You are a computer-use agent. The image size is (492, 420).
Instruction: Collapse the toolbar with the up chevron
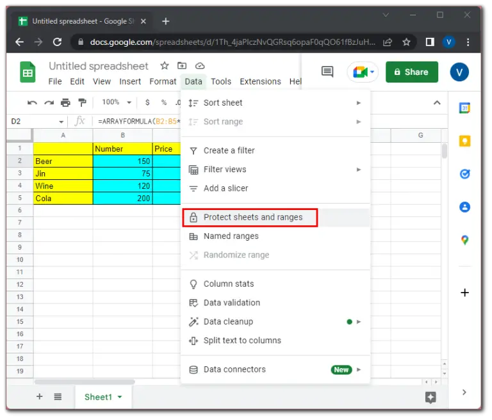[437, 102]
